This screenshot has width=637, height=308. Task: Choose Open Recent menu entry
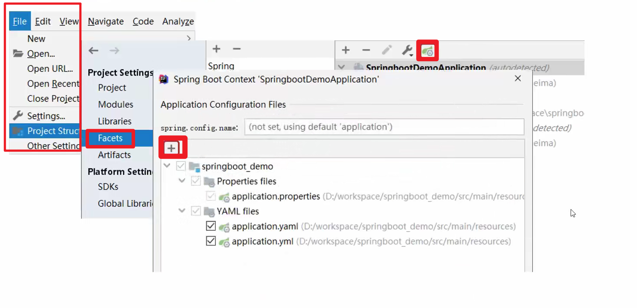[53, 84]
